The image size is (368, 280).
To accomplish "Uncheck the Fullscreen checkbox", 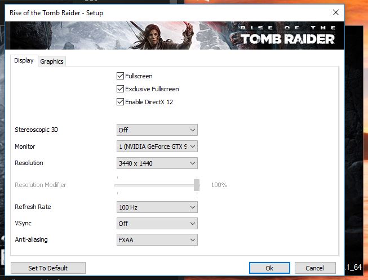I will tap(121, 76).
